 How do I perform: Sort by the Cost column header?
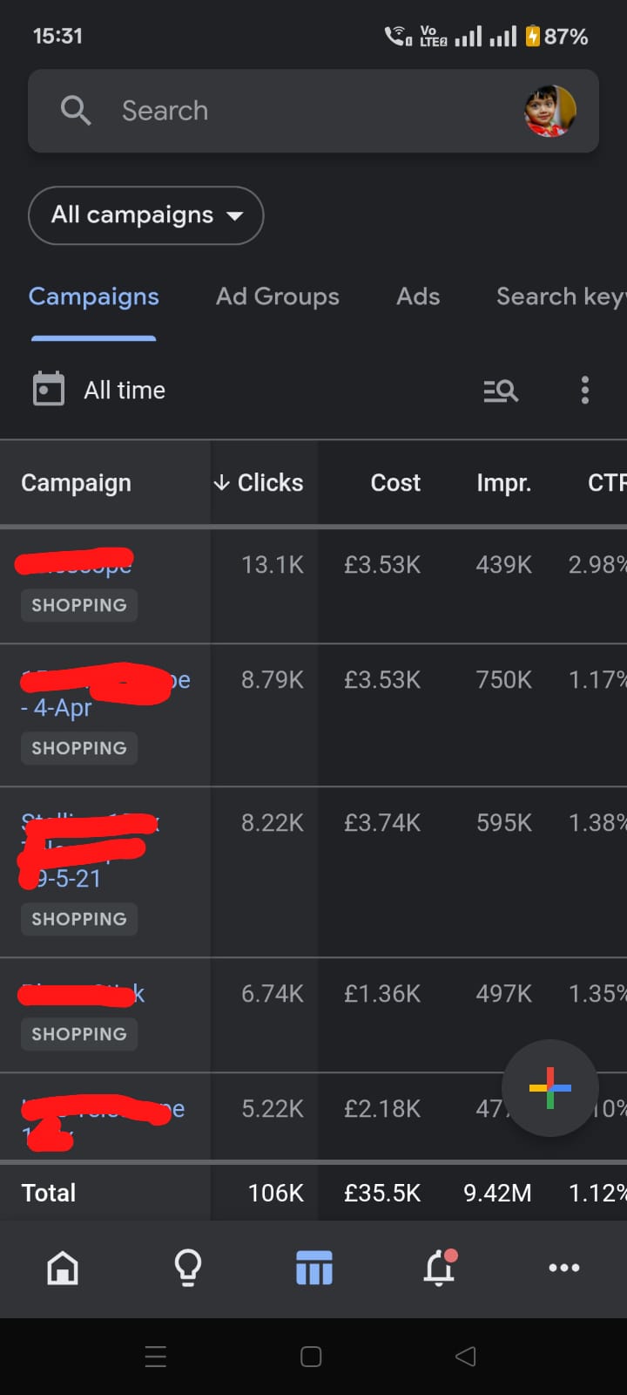[x=395, y=482]
